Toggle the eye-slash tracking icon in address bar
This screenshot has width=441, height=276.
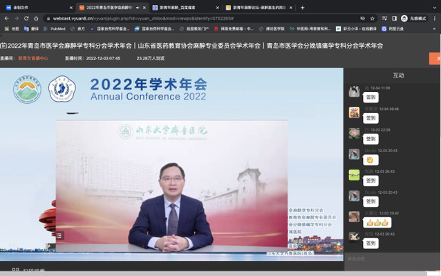362,19
